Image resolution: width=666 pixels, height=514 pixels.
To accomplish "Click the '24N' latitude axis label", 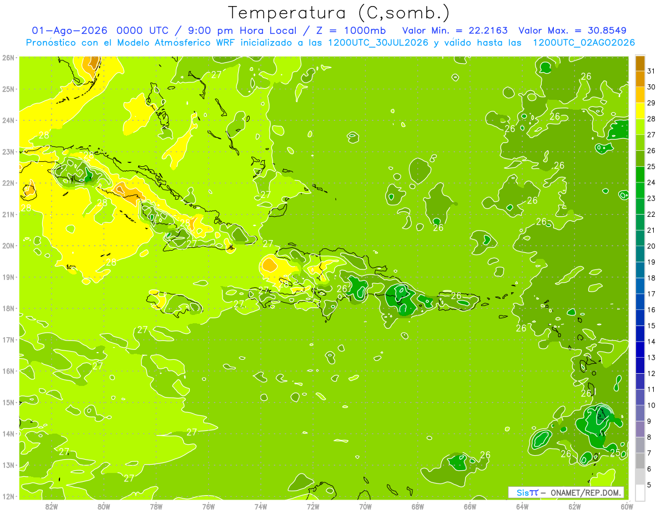I will click(9, 120).
